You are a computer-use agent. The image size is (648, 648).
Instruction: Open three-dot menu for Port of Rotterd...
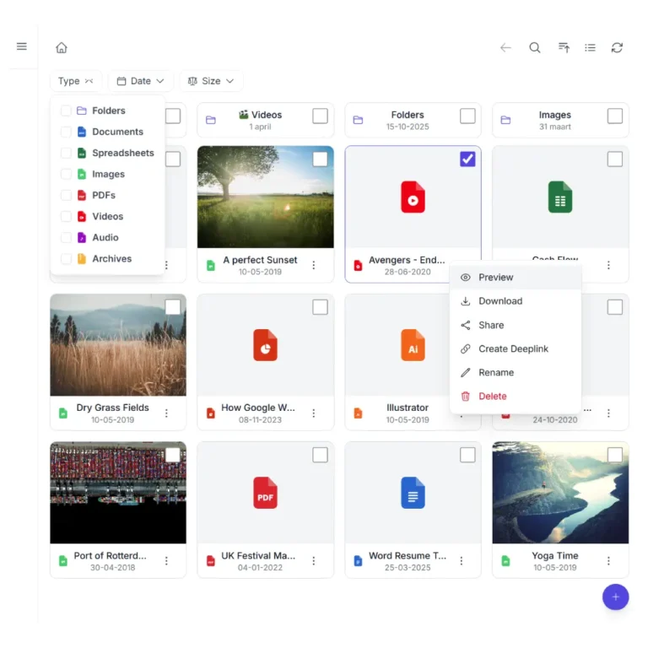166,561
